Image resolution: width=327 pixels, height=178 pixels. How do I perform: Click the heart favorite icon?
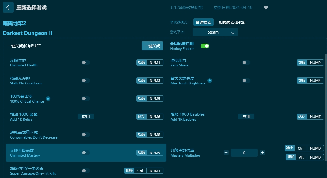coord(266,8)
